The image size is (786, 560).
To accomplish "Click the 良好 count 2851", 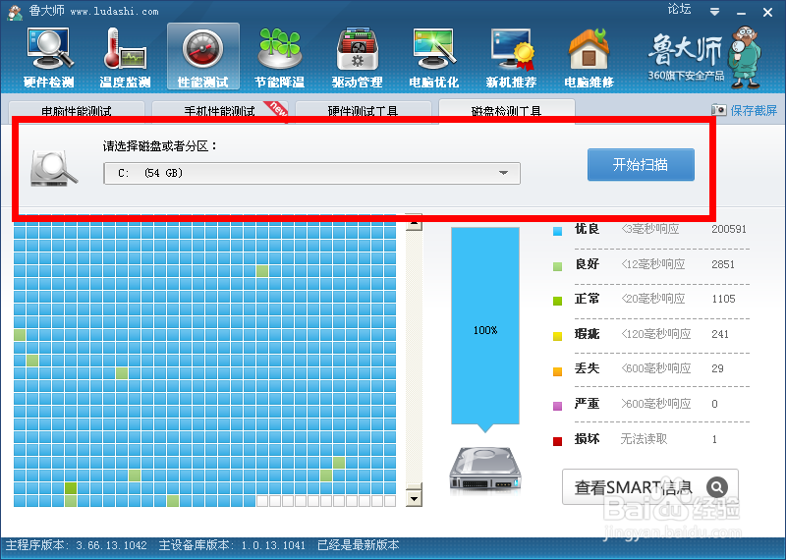I will (x=723, y=264).
